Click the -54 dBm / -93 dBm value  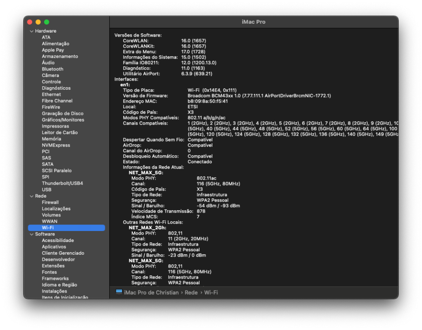[x=218, y=206]
